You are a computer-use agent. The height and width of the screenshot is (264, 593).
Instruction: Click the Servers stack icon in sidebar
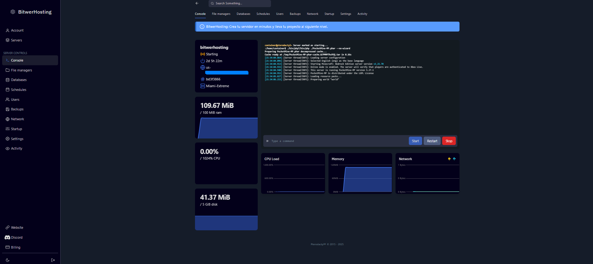coord(7,40)
